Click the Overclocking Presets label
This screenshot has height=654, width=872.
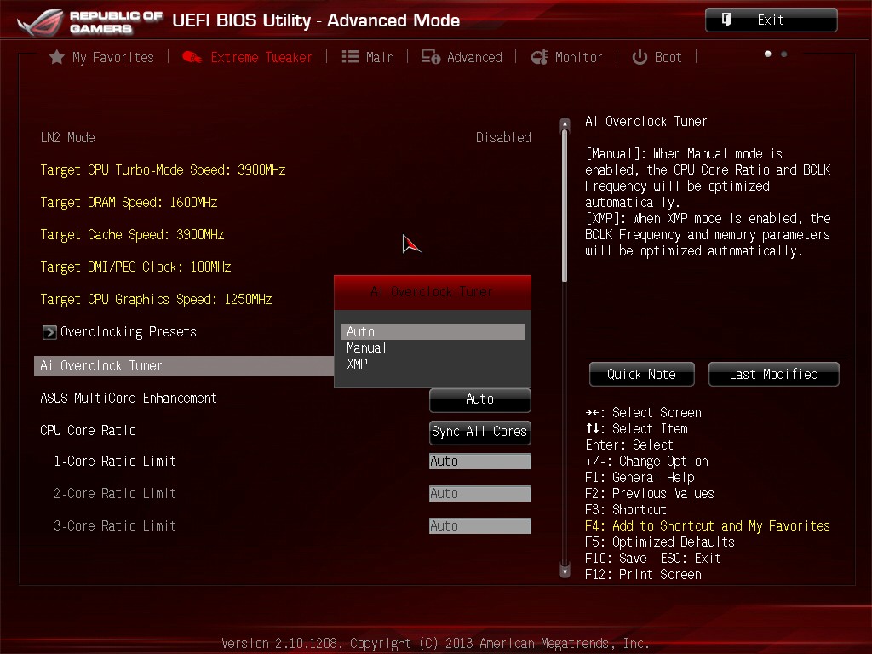tap(129, 332)
